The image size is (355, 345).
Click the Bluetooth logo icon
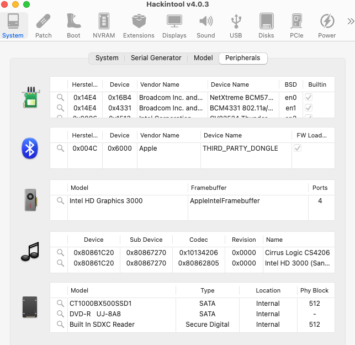(30, 148)
